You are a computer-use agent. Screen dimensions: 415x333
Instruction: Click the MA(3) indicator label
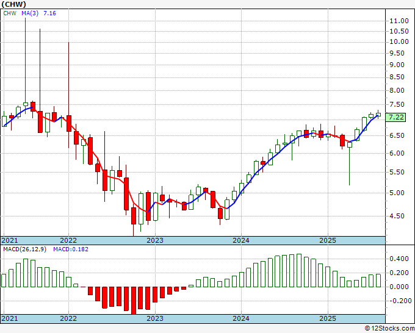30,13
